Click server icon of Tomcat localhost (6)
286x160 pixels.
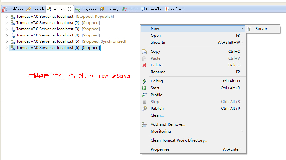[13, 48]
